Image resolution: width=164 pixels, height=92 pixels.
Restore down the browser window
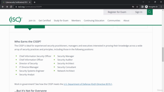tap(155, 2)
